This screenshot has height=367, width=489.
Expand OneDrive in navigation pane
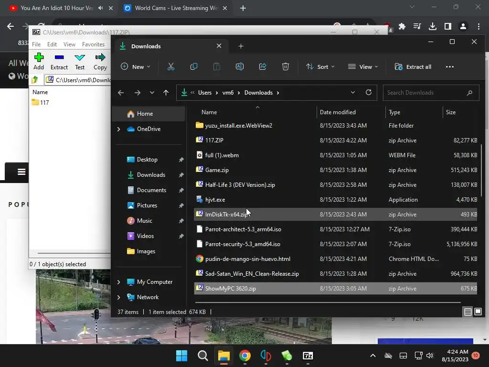click(x=118, y=129)
